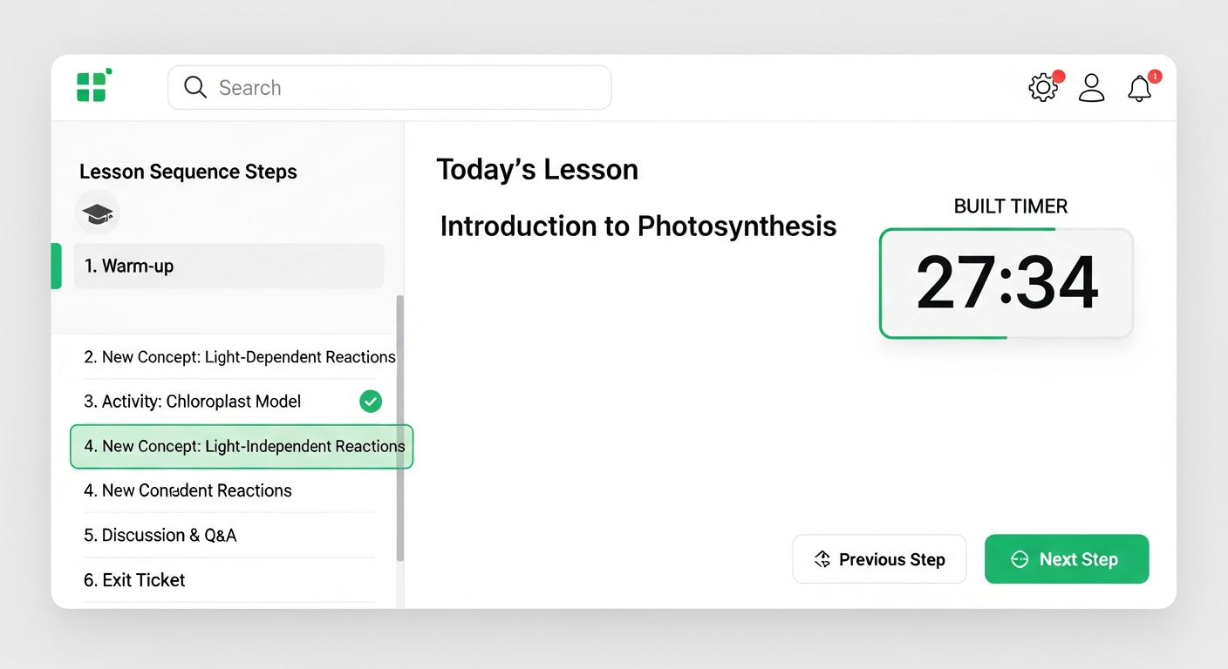The image size is (1228, 669).
Task: Click the icon inside Next Step button
Action: pyautogui.click(x=1020, y=559)
